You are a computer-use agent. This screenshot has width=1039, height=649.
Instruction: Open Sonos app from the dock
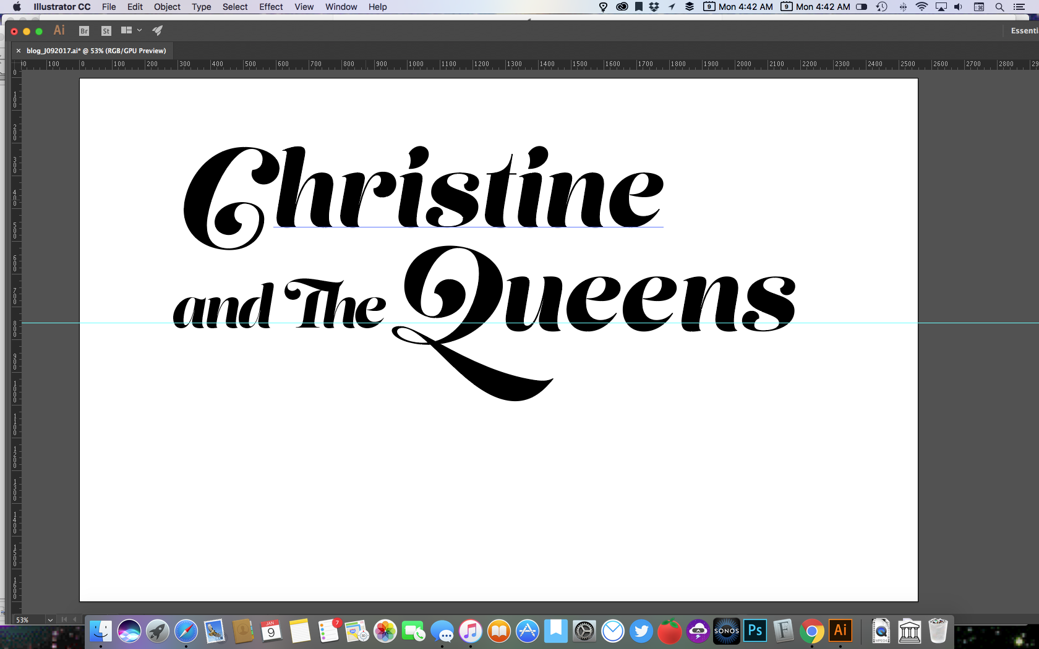(727, 631)
